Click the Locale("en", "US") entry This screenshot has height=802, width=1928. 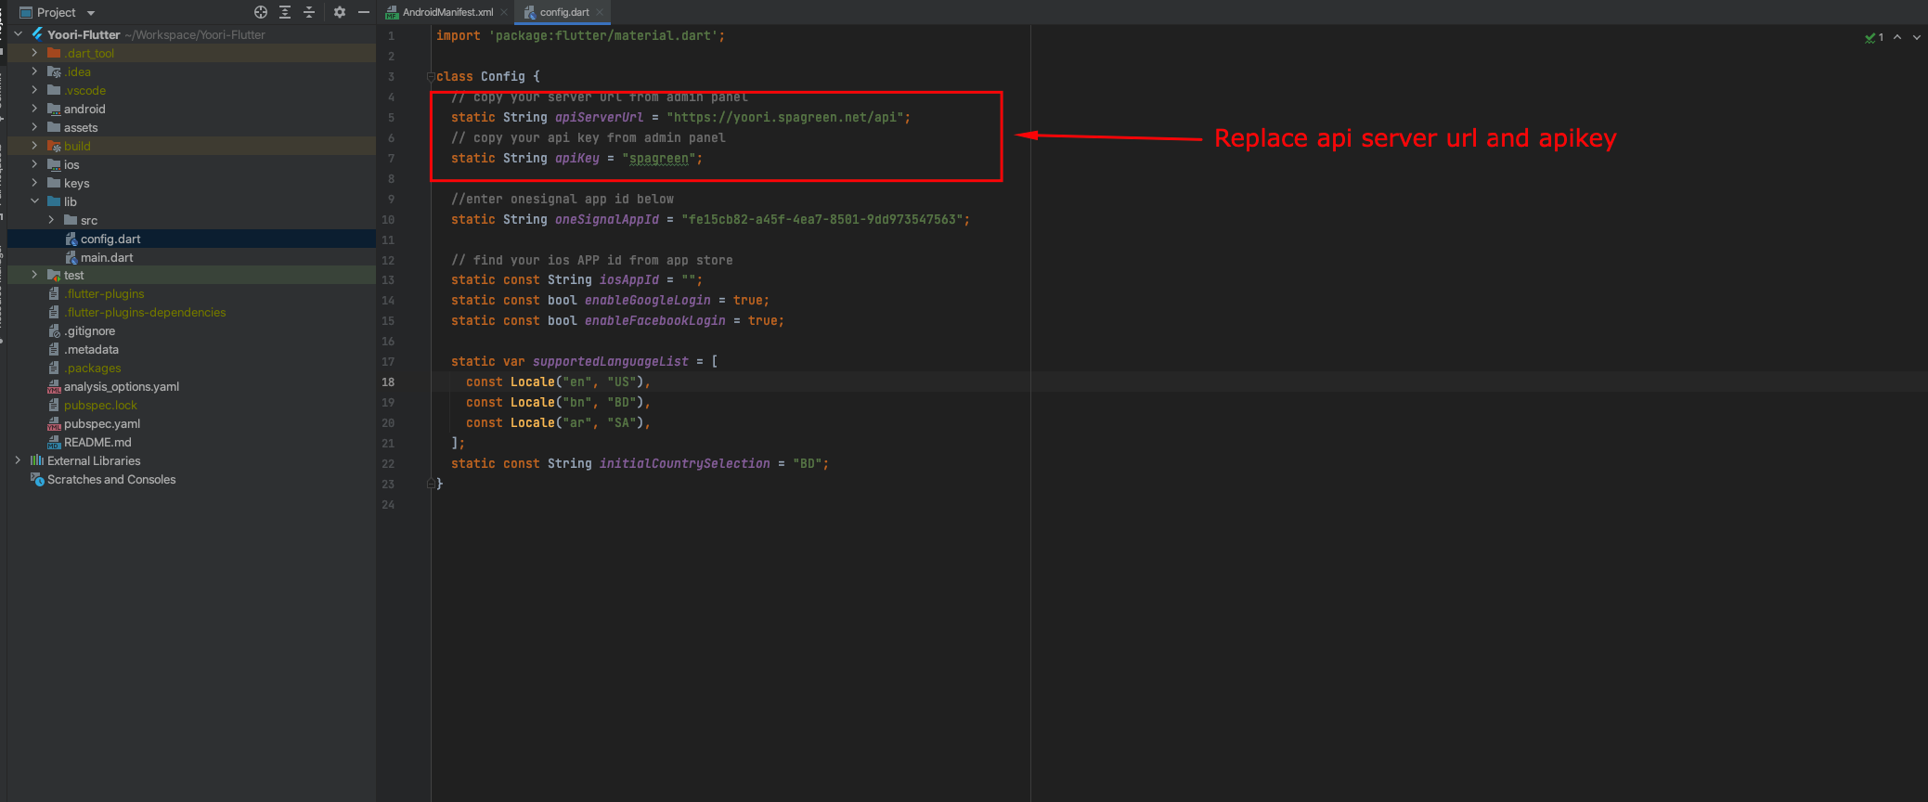tap(577, 382)
